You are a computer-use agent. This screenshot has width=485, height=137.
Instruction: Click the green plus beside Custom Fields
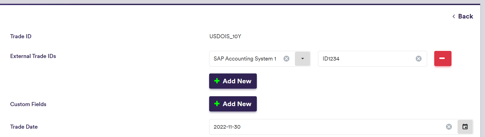217,104
